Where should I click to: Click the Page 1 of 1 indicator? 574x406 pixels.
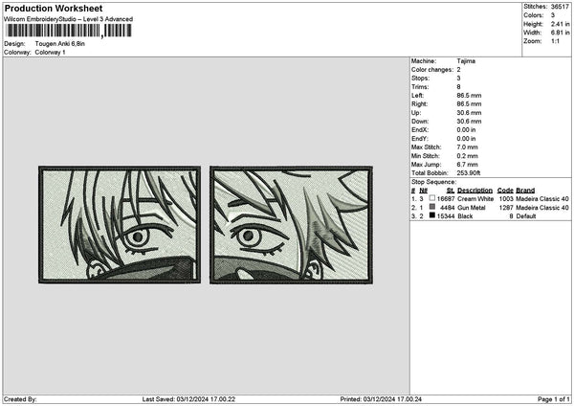click(x=554, y=399)
